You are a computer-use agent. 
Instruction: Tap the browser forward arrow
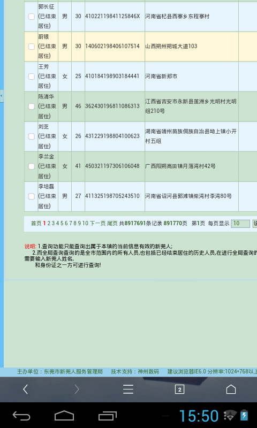pos(77,389)
